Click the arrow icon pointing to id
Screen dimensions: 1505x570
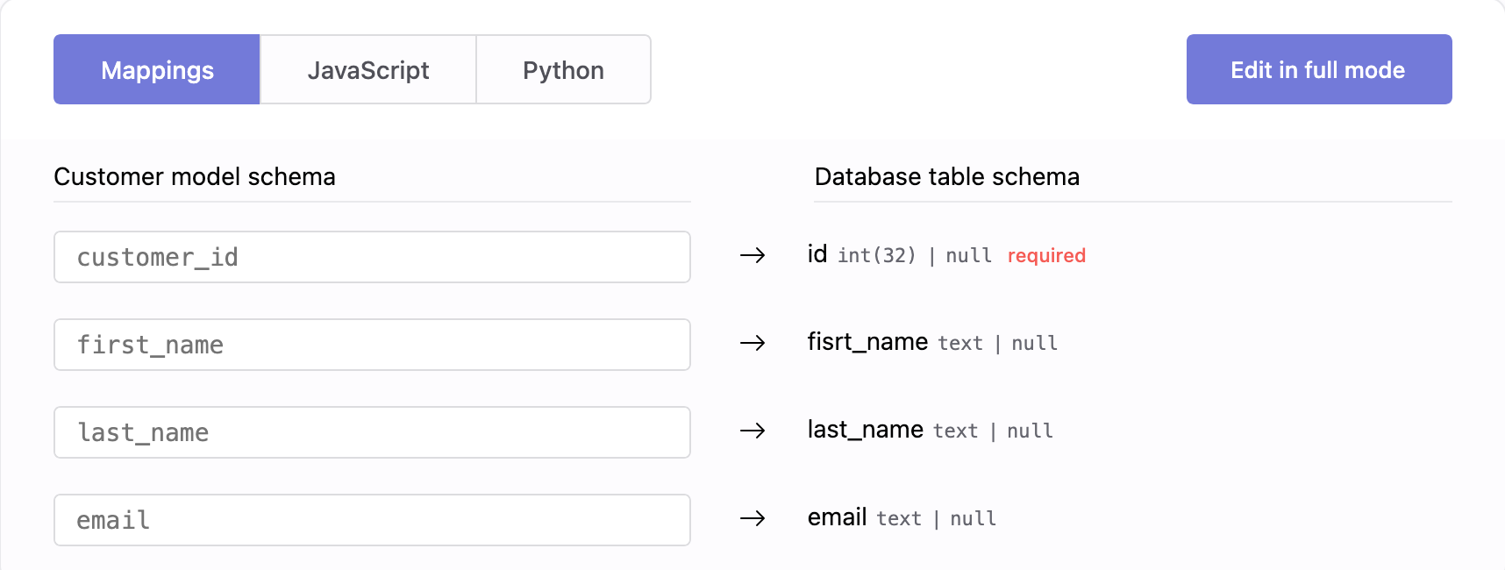point(752,255)
